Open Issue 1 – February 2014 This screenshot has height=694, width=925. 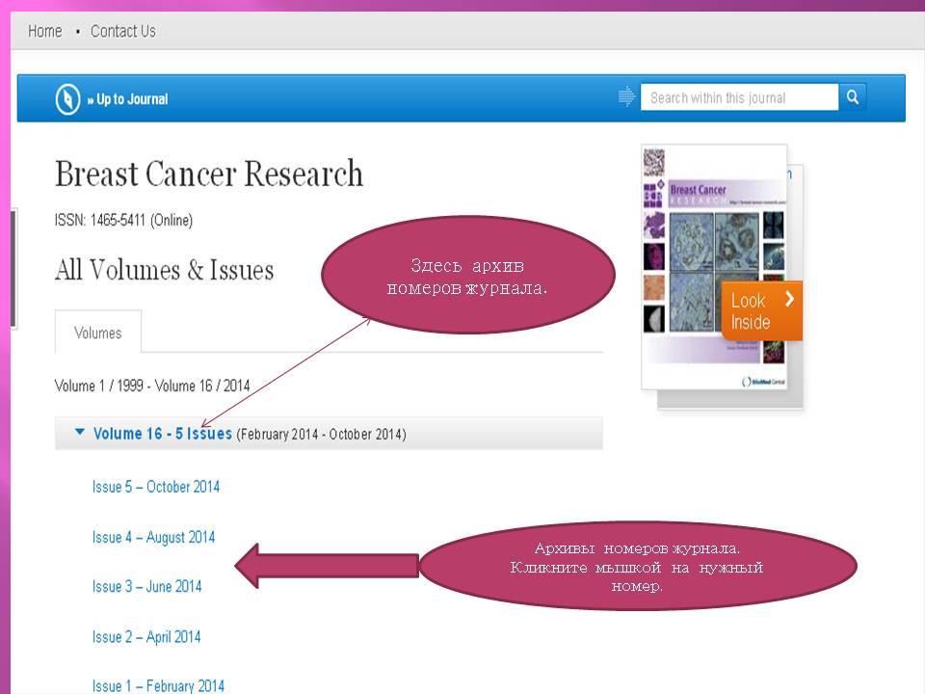[x=158, y=685]
